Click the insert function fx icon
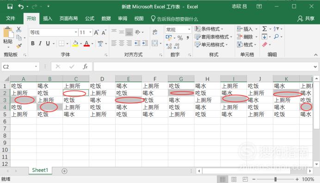The height and width of the screenshot is (183, 320). click(85, 67)
